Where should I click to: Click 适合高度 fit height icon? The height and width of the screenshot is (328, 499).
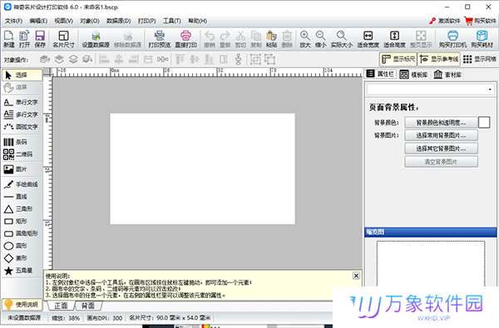[x=394, y=39]
